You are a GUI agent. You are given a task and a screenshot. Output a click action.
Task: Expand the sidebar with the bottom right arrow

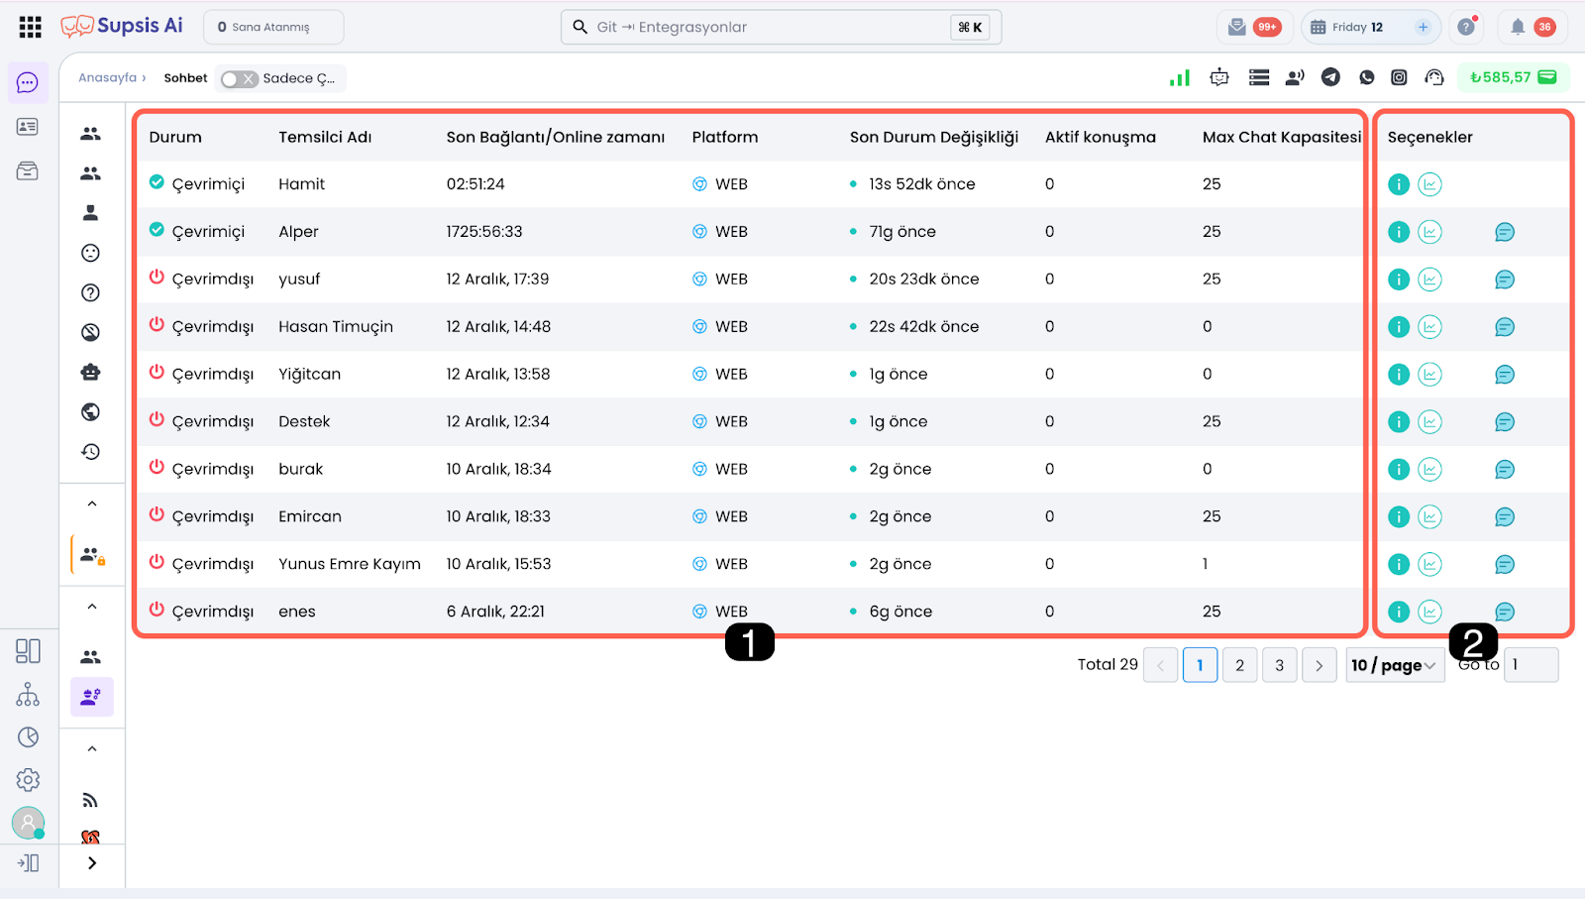[x=92, y=863]
